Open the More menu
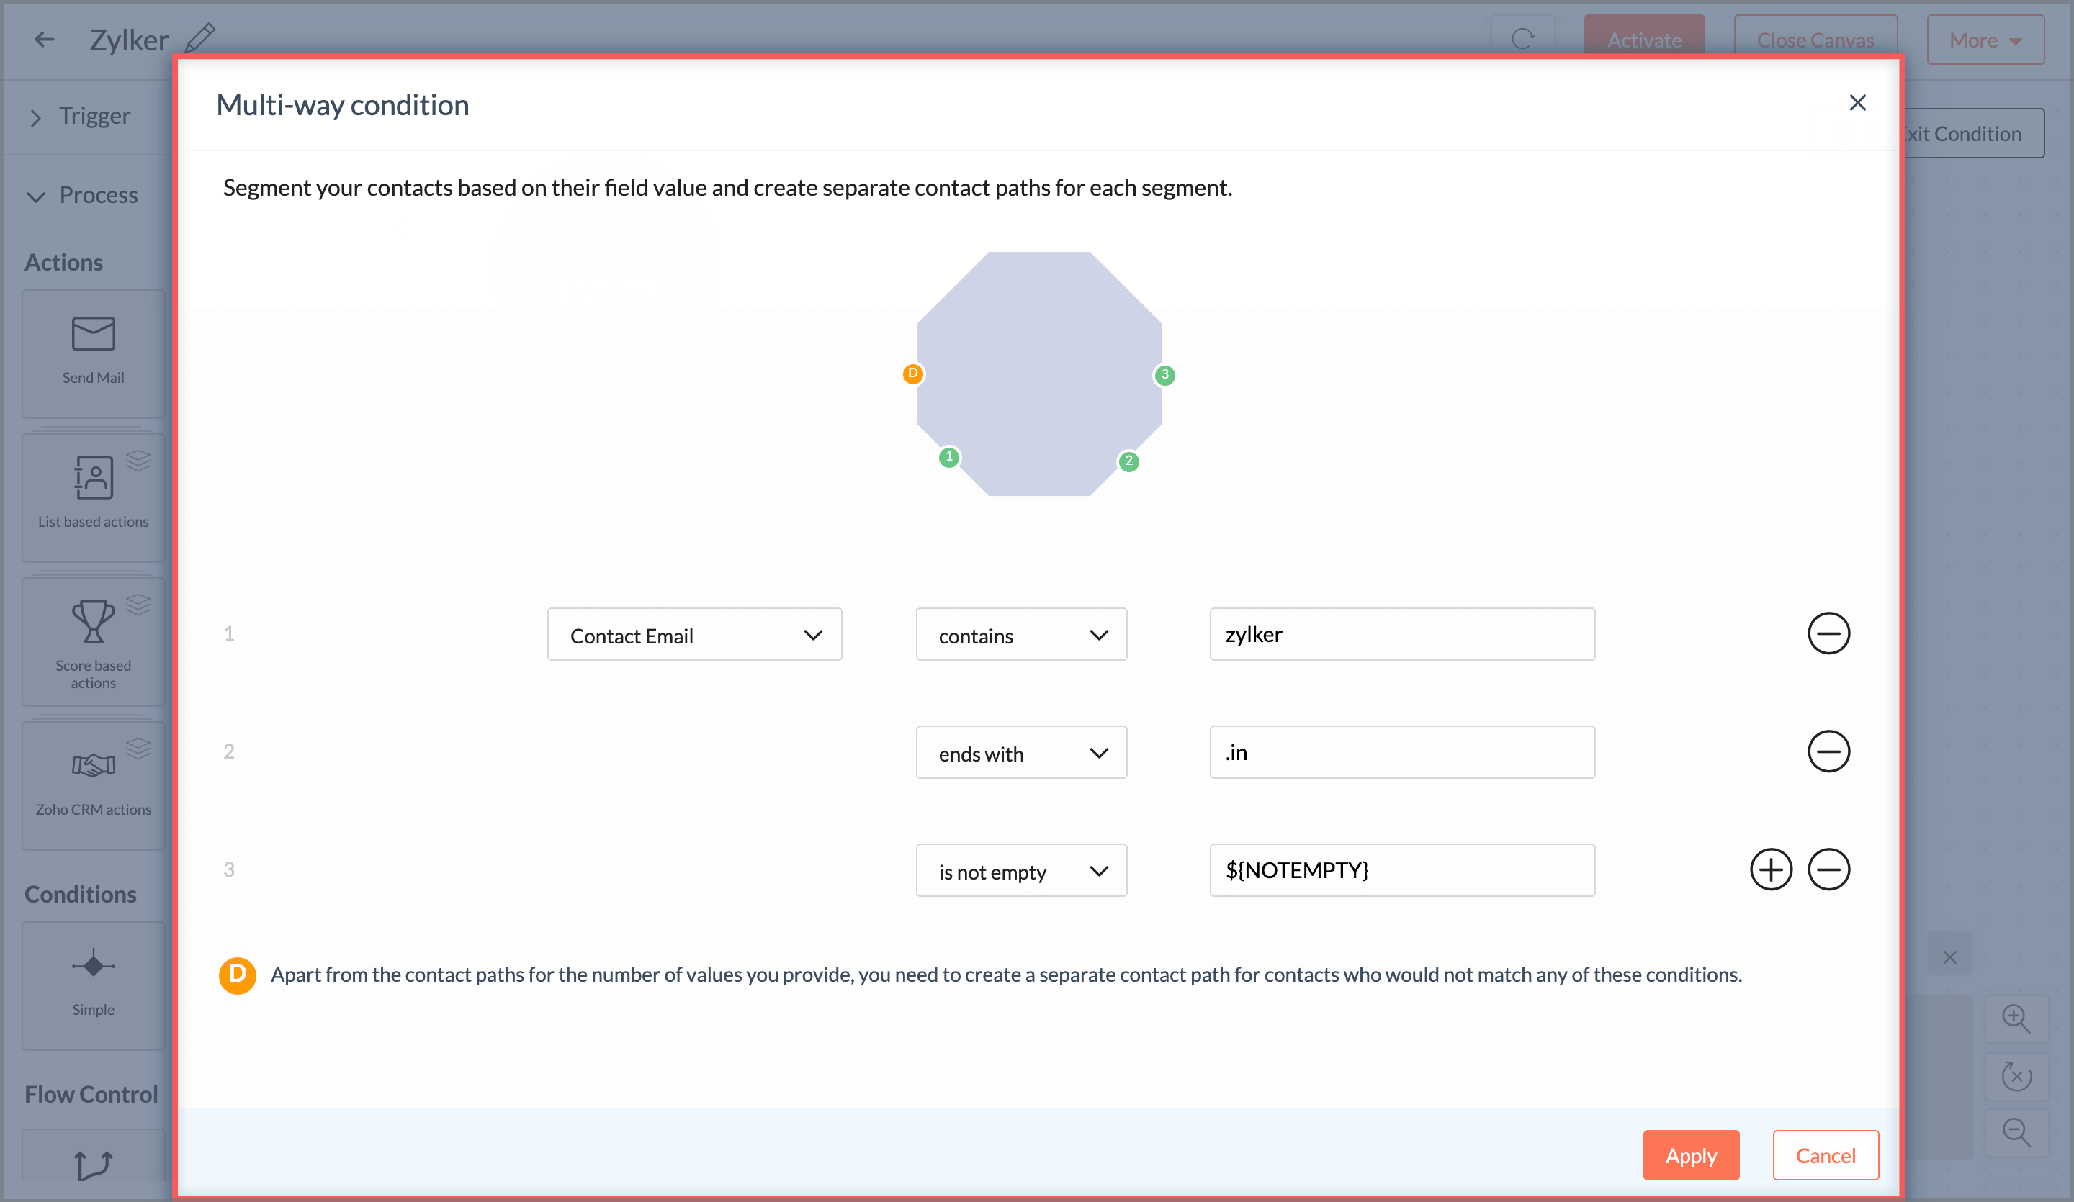Image resolution: width=2074 pixels, height=1202 pixels. click(x=1984, y=39)
